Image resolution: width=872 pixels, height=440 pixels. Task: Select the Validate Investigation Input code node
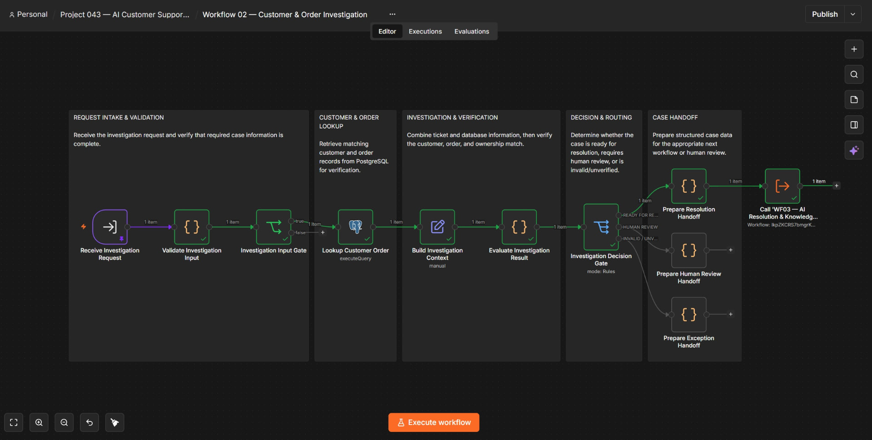point(192,227)
